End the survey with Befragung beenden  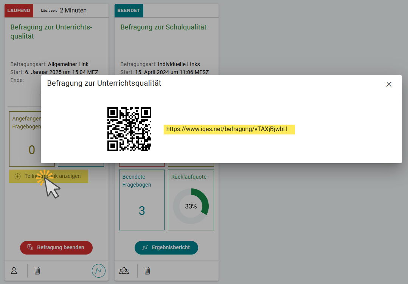point(56,248)
